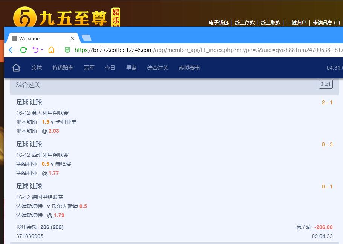Close the Welcome tab

pos(72,38)
